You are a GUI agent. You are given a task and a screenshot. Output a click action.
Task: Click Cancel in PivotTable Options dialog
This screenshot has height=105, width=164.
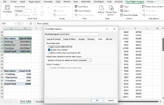(x=111, y=100)
